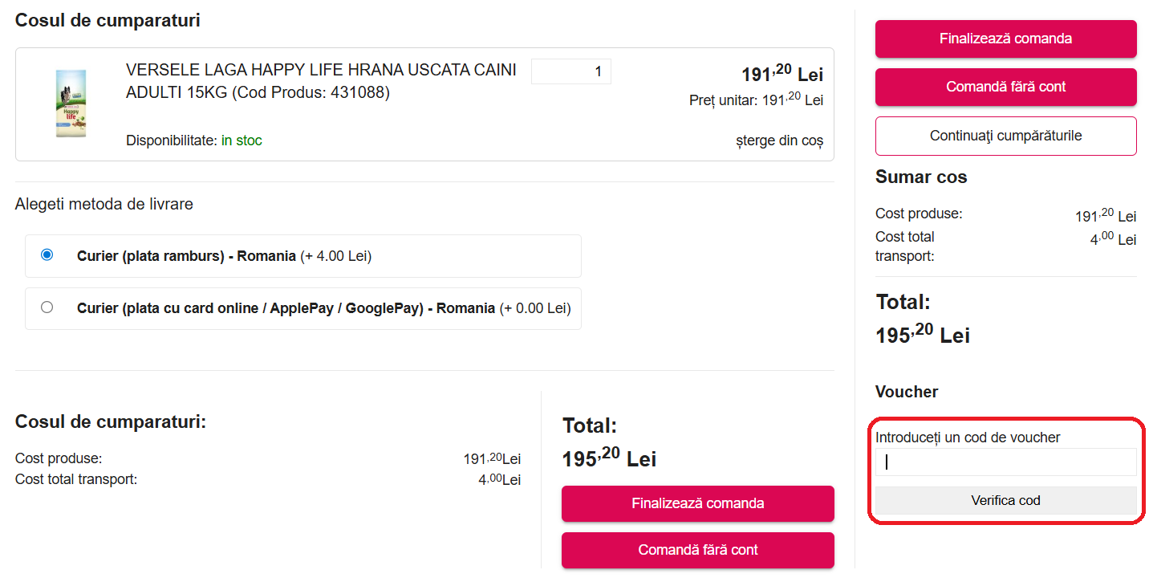
Task: Click the "Preț unitar" unit price text
Action: [x=756, y=100]
